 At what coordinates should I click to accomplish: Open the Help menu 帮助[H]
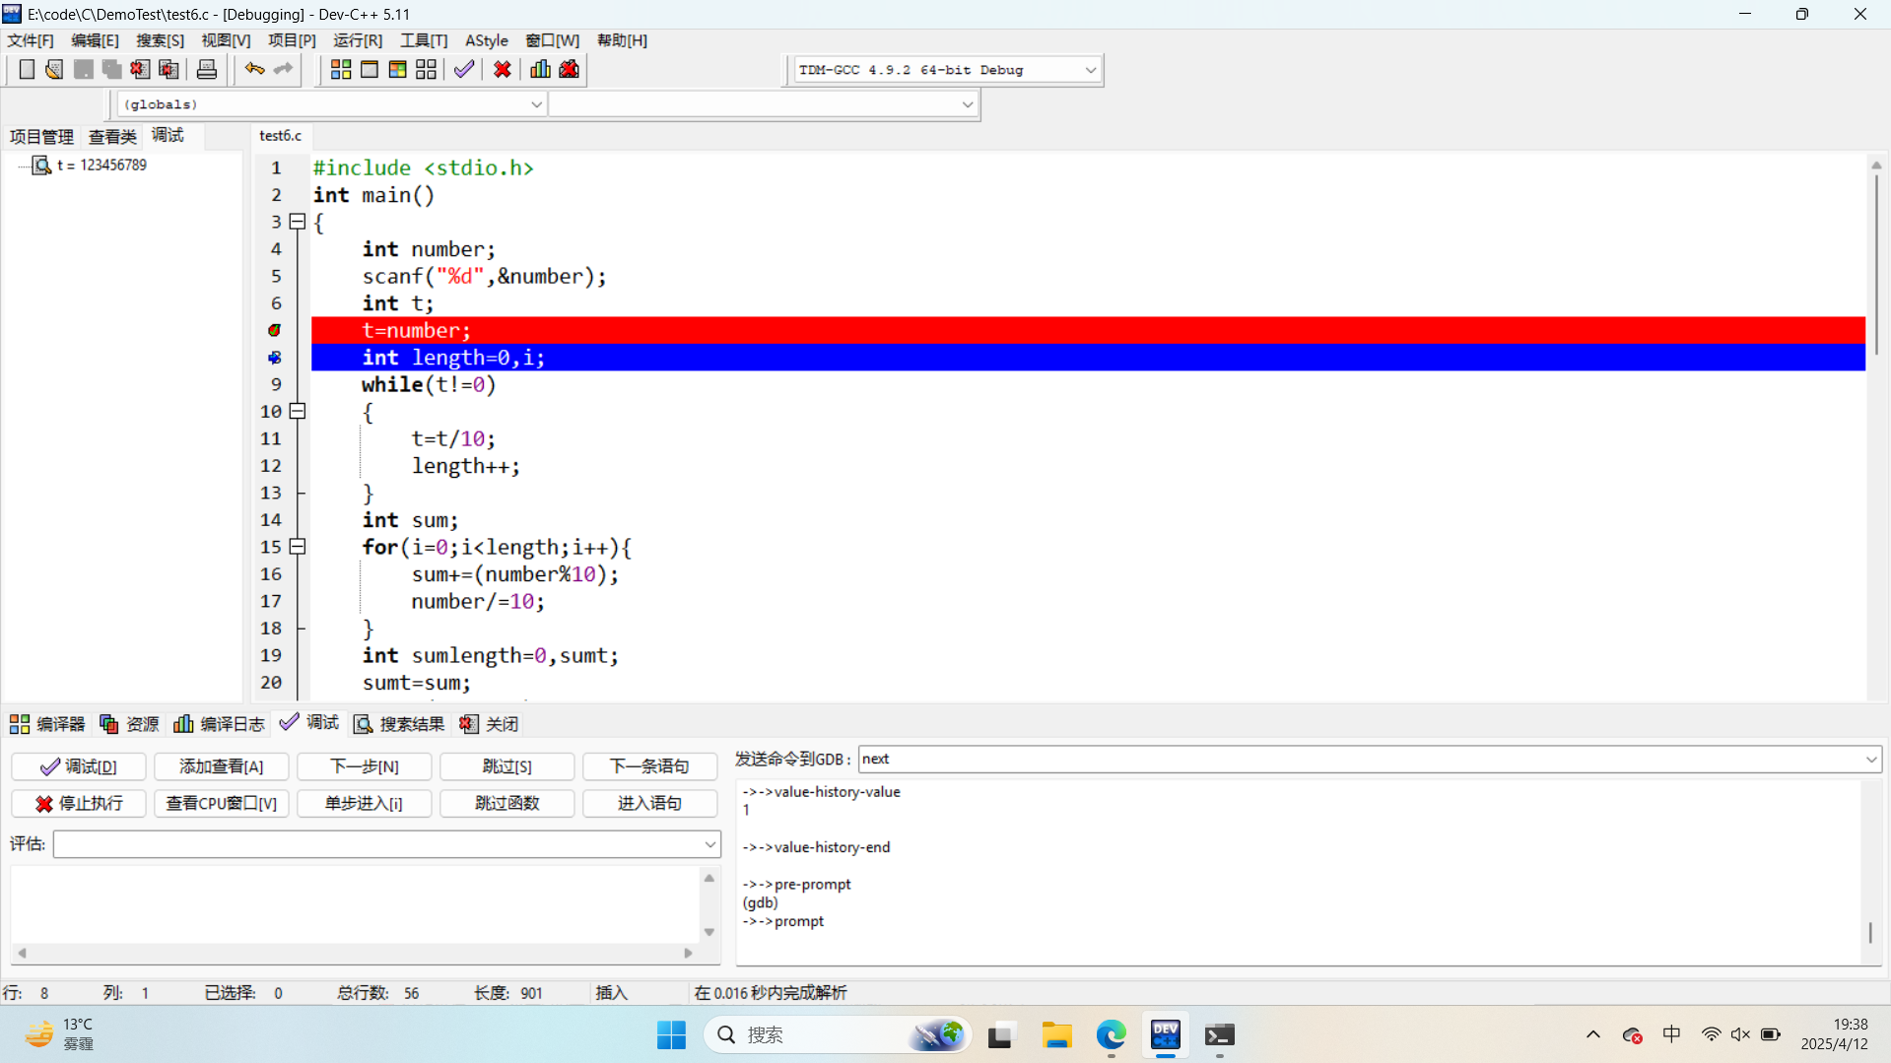click(622, 40)
